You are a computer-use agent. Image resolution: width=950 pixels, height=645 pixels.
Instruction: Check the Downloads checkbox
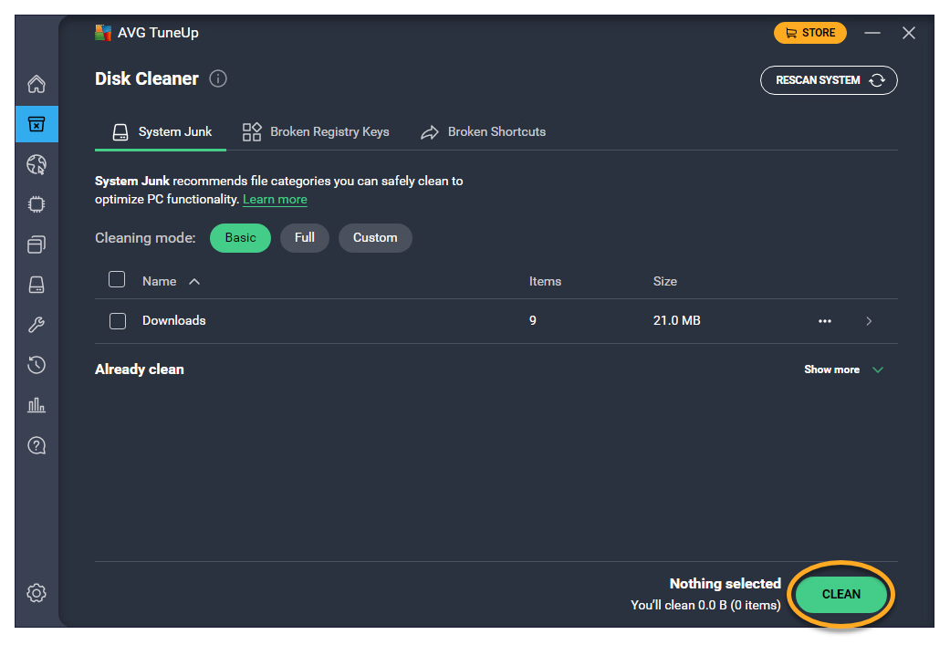point(117,320)
